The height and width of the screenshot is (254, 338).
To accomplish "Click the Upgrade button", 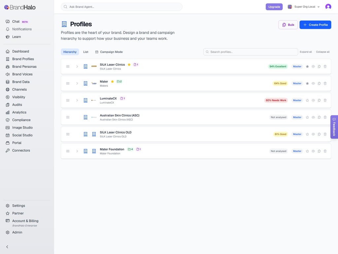I will click(x=274, y=7).
